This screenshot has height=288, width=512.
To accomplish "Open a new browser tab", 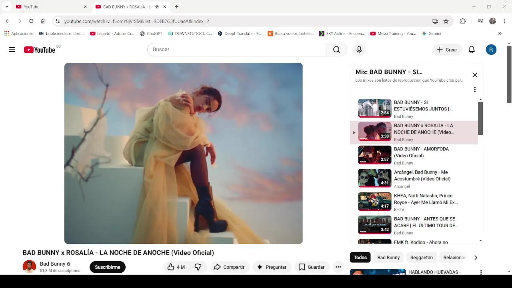I will [176, 7].
